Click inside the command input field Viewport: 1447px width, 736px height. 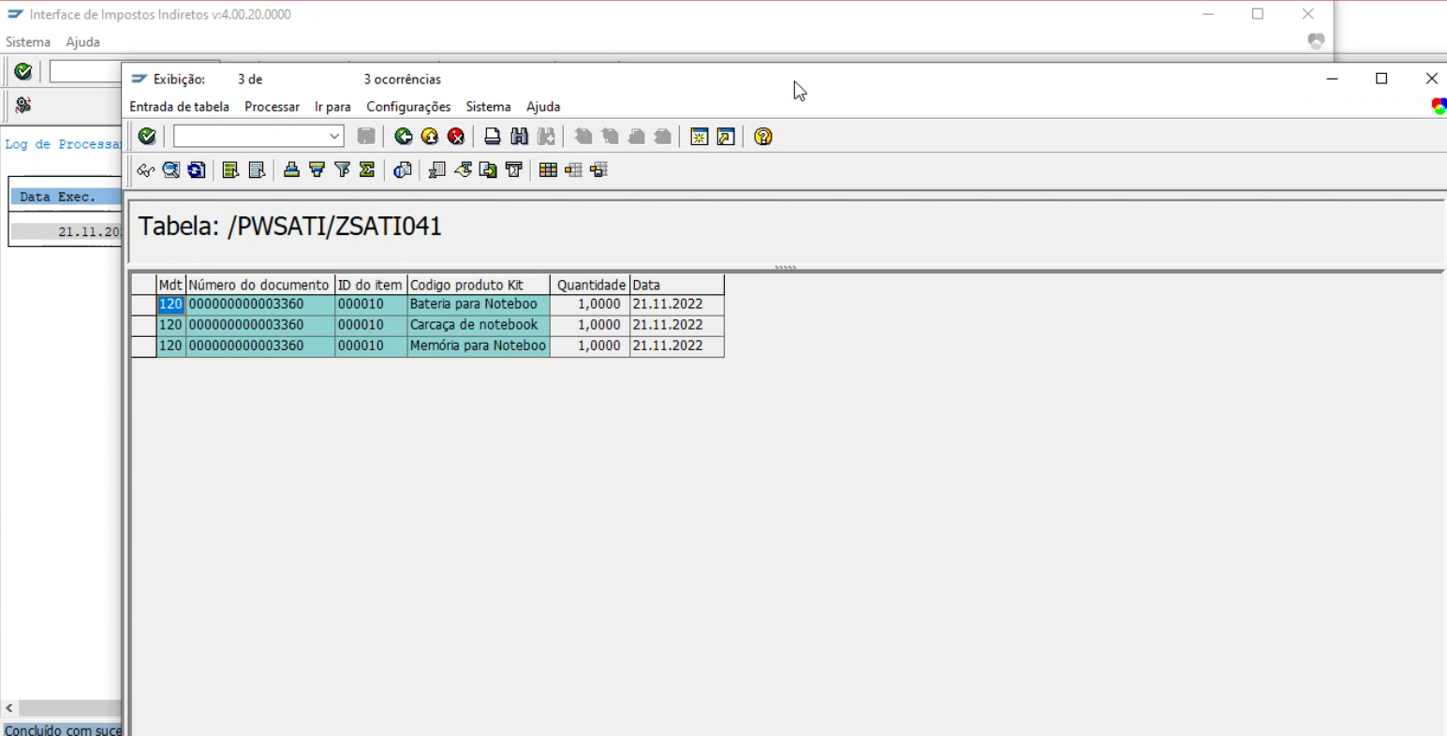coord(249,137)
